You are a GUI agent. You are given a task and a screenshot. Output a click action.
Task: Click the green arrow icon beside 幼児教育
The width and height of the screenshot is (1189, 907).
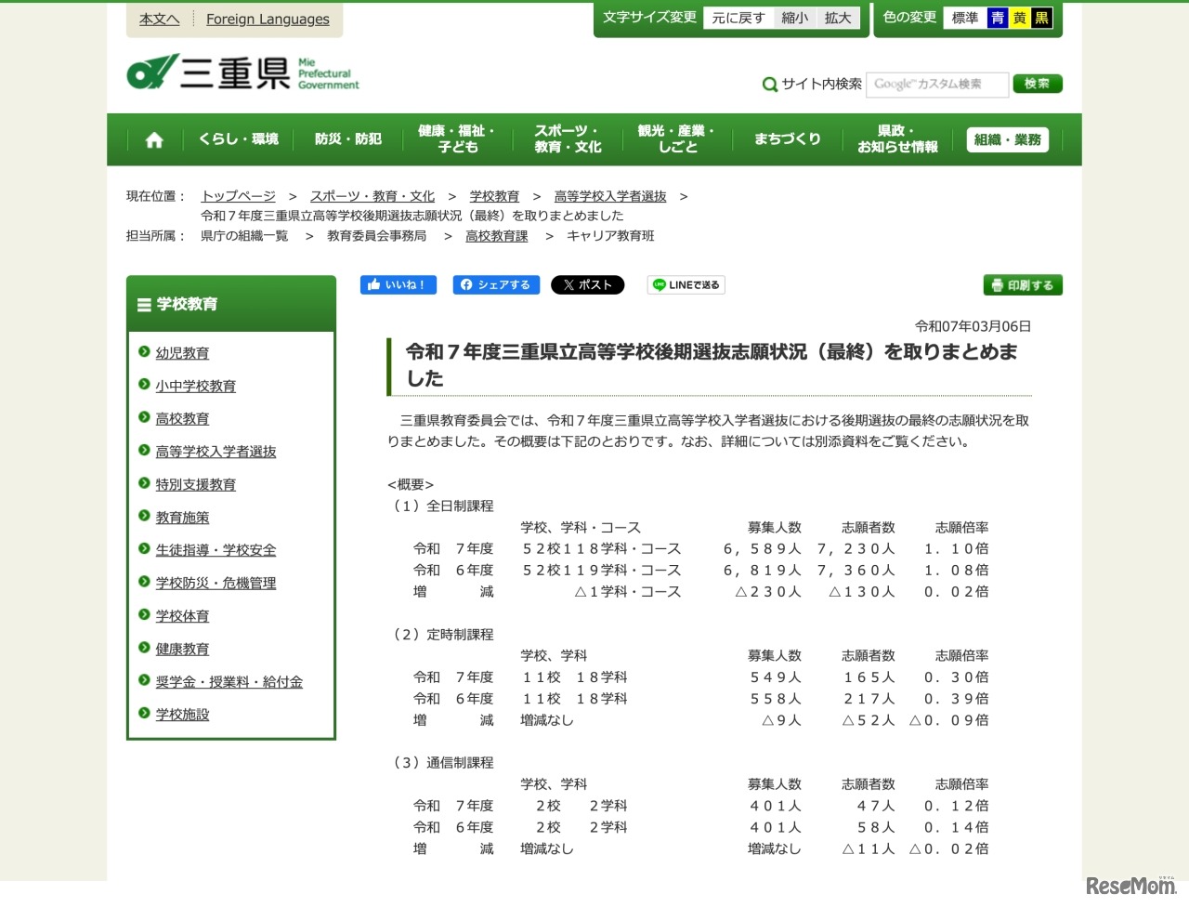pos(142,353)
